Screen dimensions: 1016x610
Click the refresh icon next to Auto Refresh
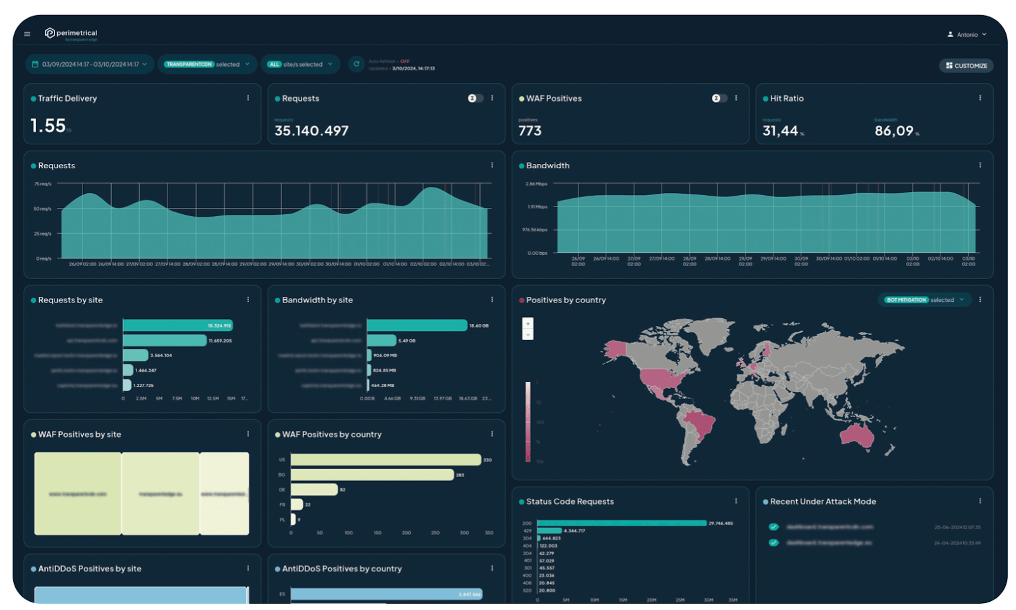(356, 64)
